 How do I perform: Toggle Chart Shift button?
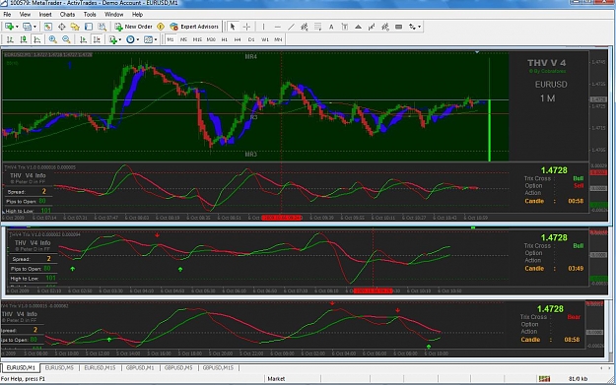tap(97, 39)
